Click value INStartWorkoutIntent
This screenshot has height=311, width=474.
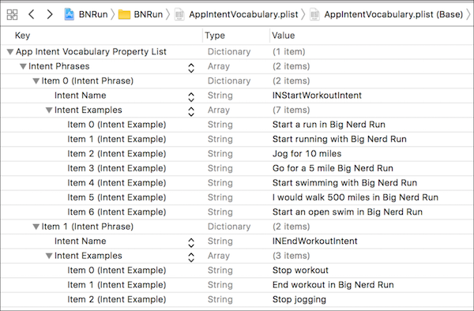coord(317,96)
